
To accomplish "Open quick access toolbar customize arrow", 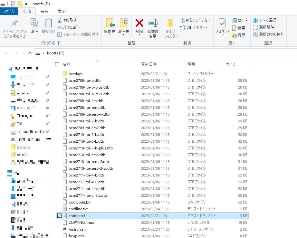I will [x=26, y=4].
